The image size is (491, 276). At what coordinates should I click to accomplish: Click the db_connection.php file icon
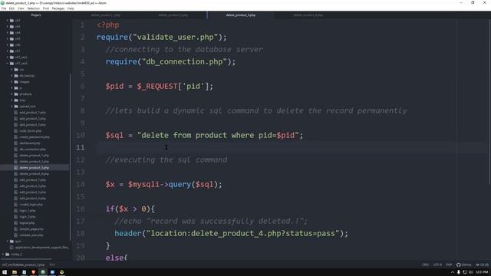(16, 149)
